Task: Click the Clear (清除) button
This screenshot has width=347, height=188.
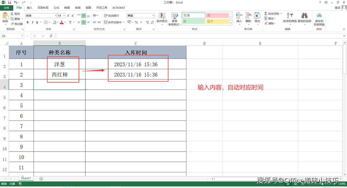Action: [x=270, y=23]
